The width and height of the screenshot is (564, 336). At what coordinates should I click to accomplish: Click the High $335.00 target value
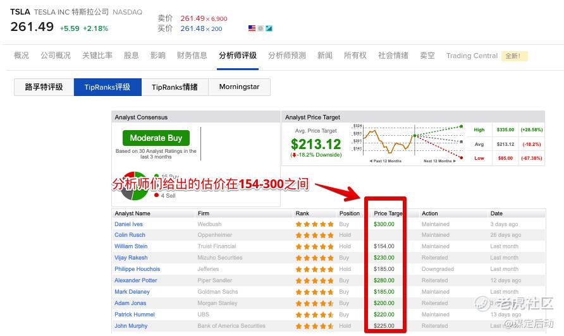pyautogui.click(x=505, y=129)
